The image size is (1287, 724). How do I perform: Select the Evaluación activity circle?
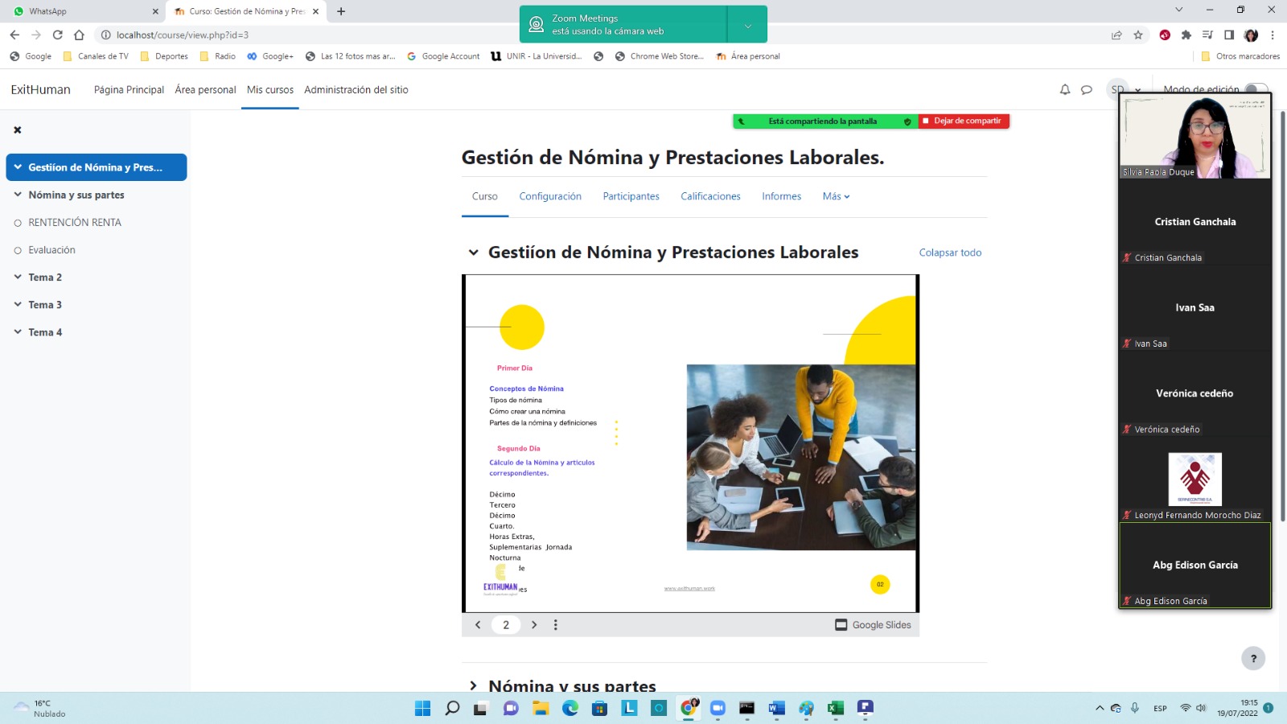coord(18,250)
